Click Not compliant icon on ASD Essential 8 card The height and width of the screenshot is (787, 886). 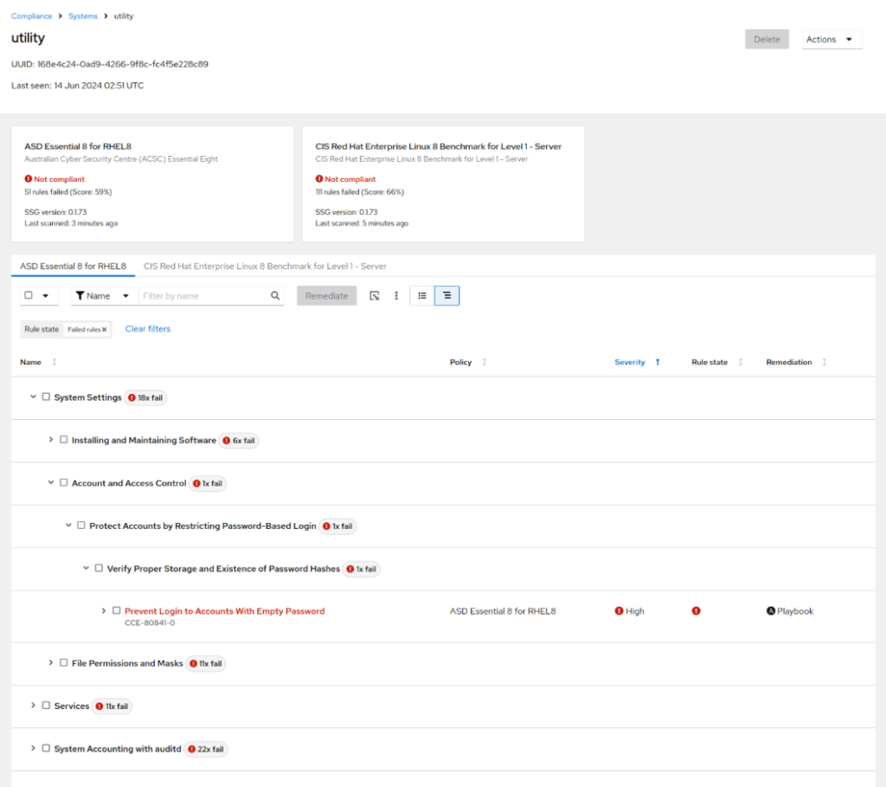point(29,178)
